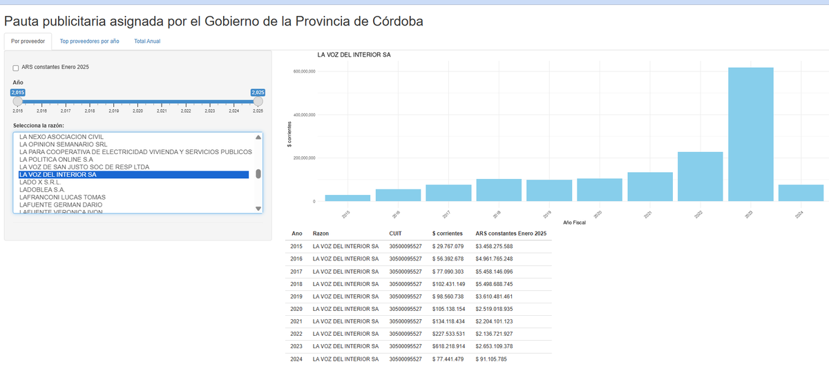
Task: Click ARS constantes Enero 2025 column header
Action: 511,234
